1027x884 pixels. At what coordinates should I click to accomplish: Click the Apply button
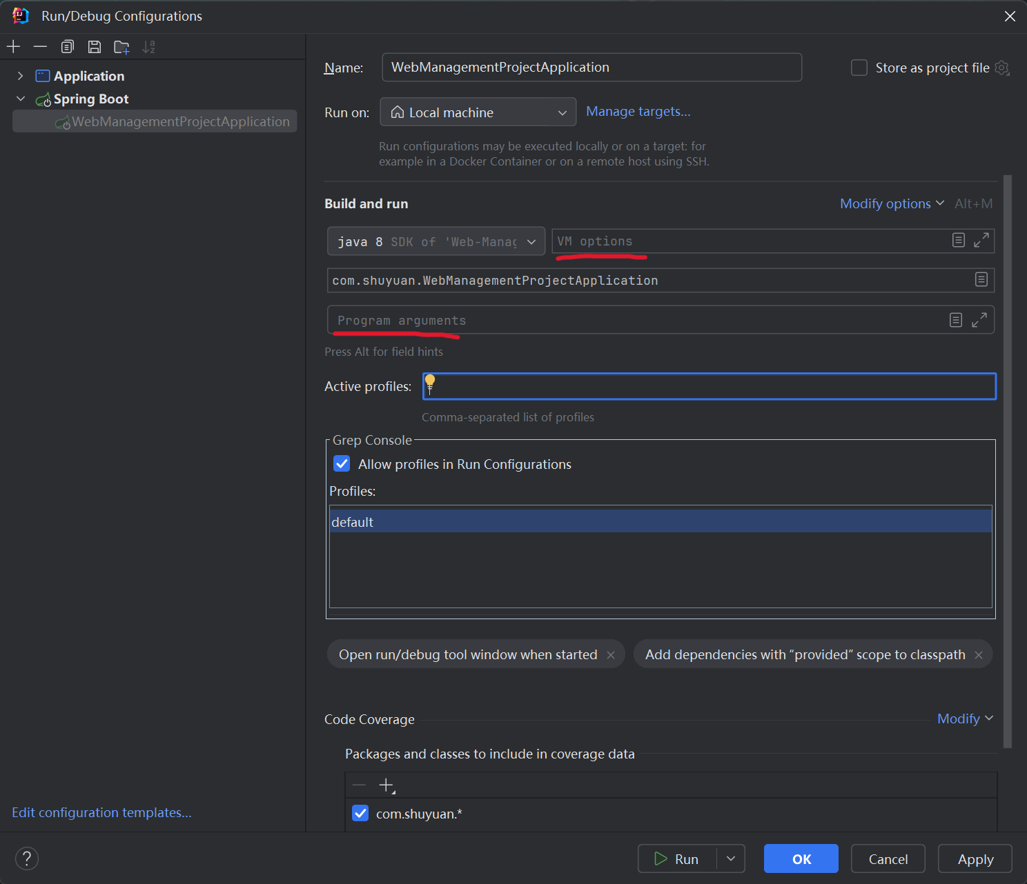pos(975,858)
